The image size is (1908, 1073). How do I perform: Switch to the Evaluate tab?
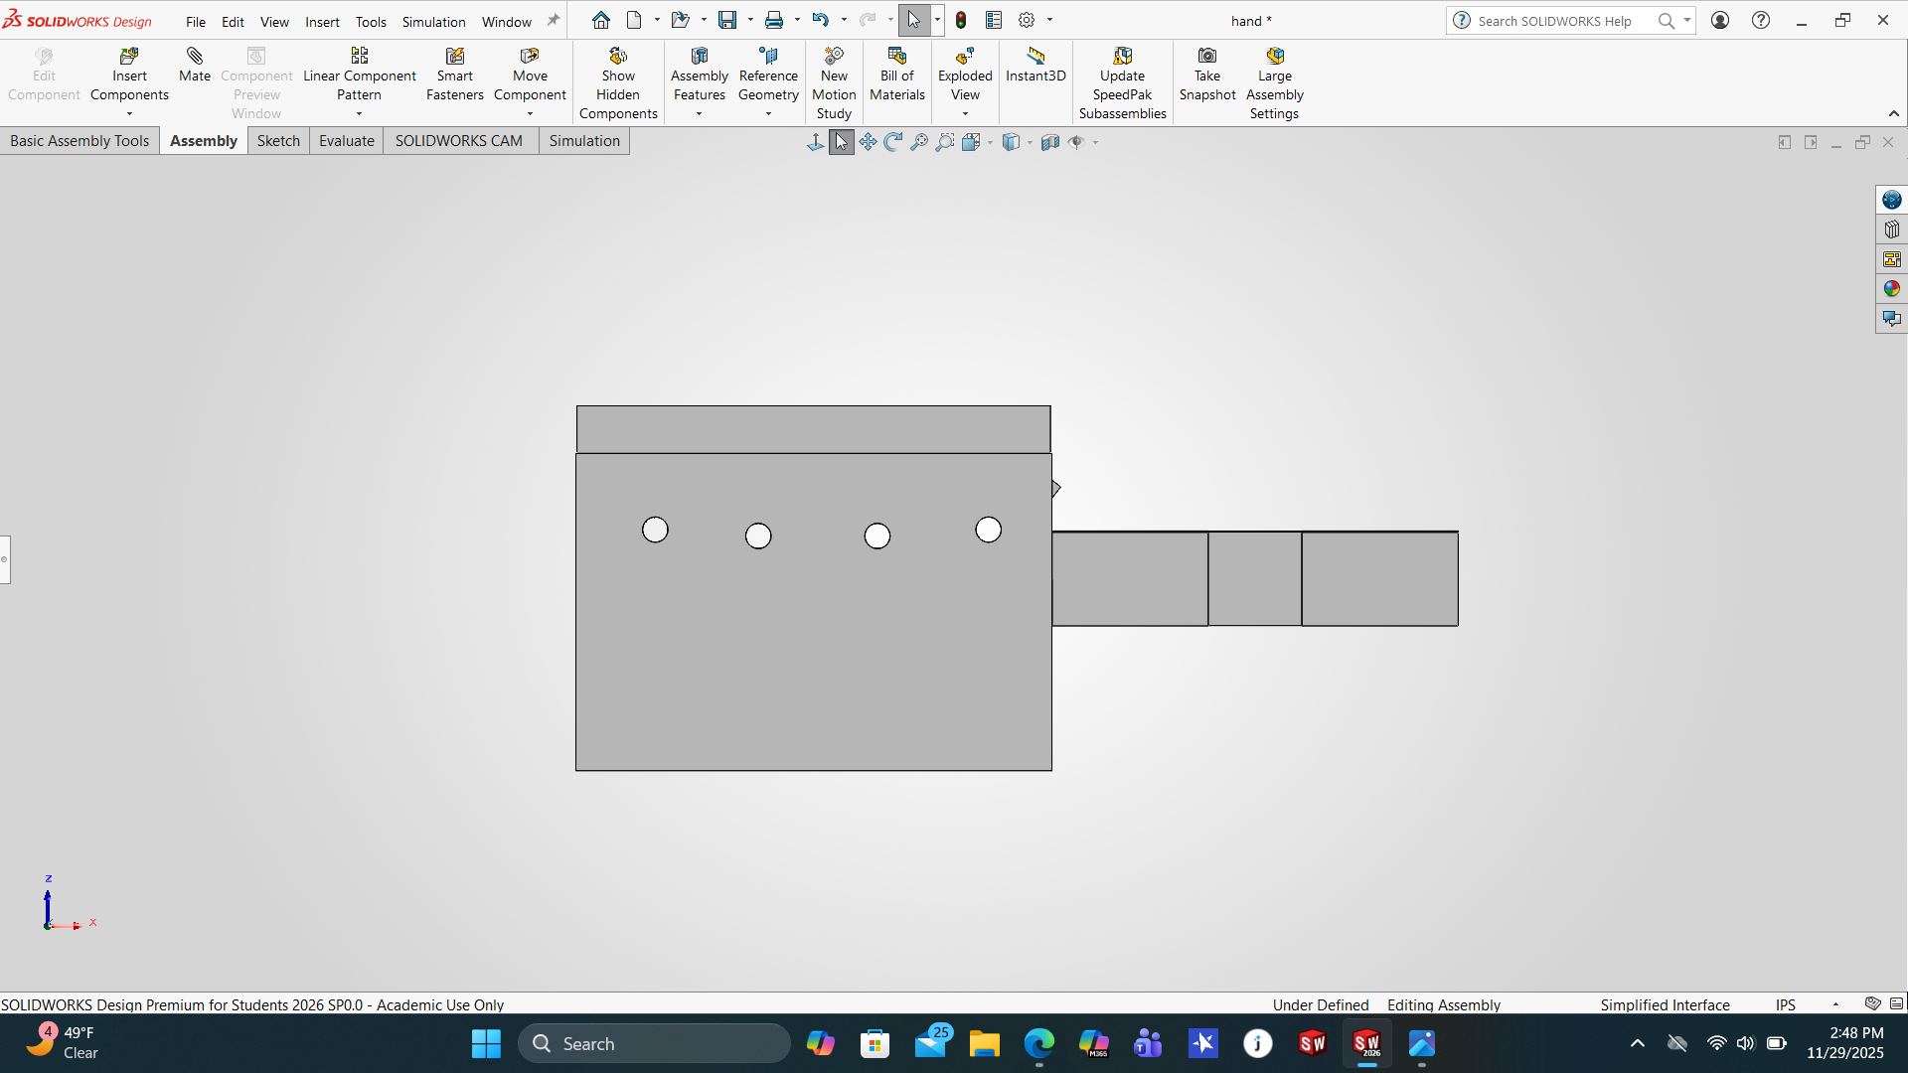pos(346,141)
